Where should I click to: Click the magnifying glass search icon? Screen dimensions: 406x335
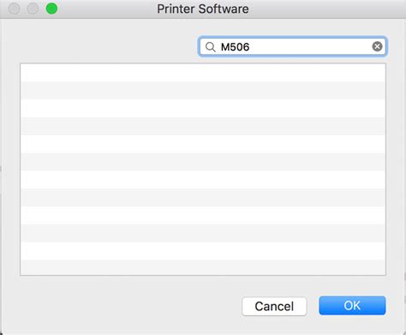click(211, 47)
